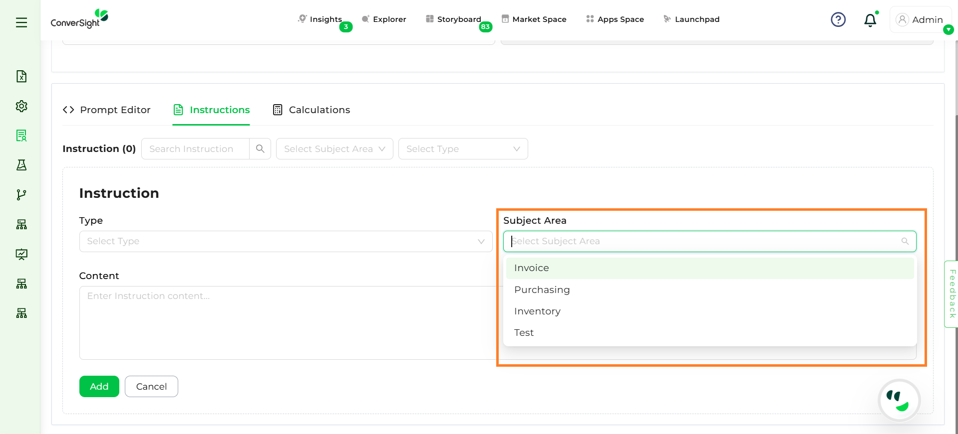Screen dimensions: 958x434
Task: Expand the Select Subject Area filter dropdown
Action: tap(334, 149)
